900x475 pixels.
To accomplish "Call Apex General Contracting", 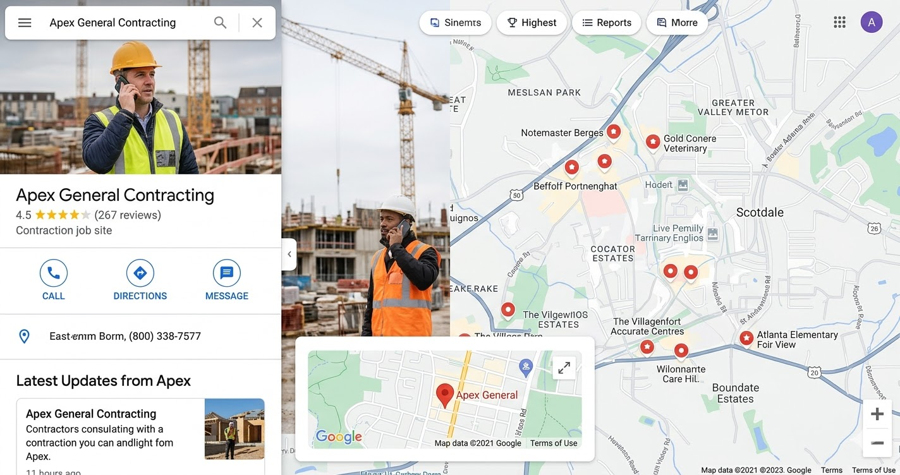I will click(54, 280).
